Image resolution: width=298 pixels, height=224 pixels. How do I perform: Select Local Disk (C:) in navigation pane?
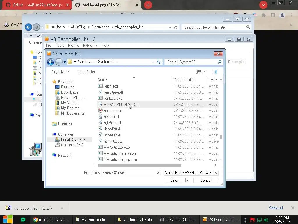(x=73, y=139)
